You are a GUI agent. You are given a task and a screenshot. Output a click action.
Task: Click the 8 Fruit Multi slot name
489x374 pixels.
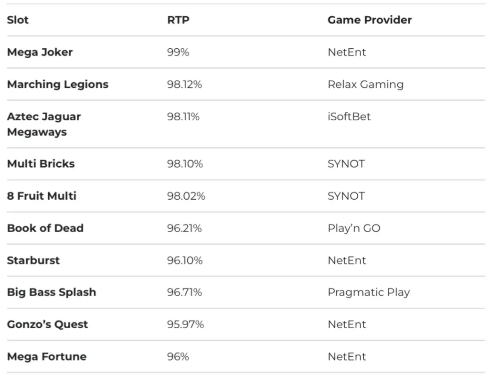point(42,196)
